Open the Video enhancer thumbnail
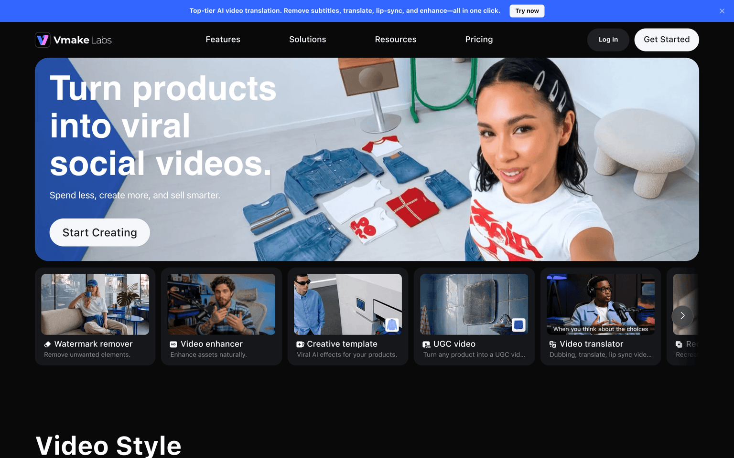 tap(221, 304)
